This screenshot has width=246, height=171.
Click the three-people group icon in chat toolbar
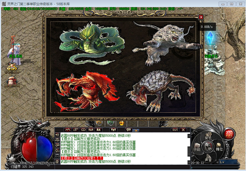91,130
